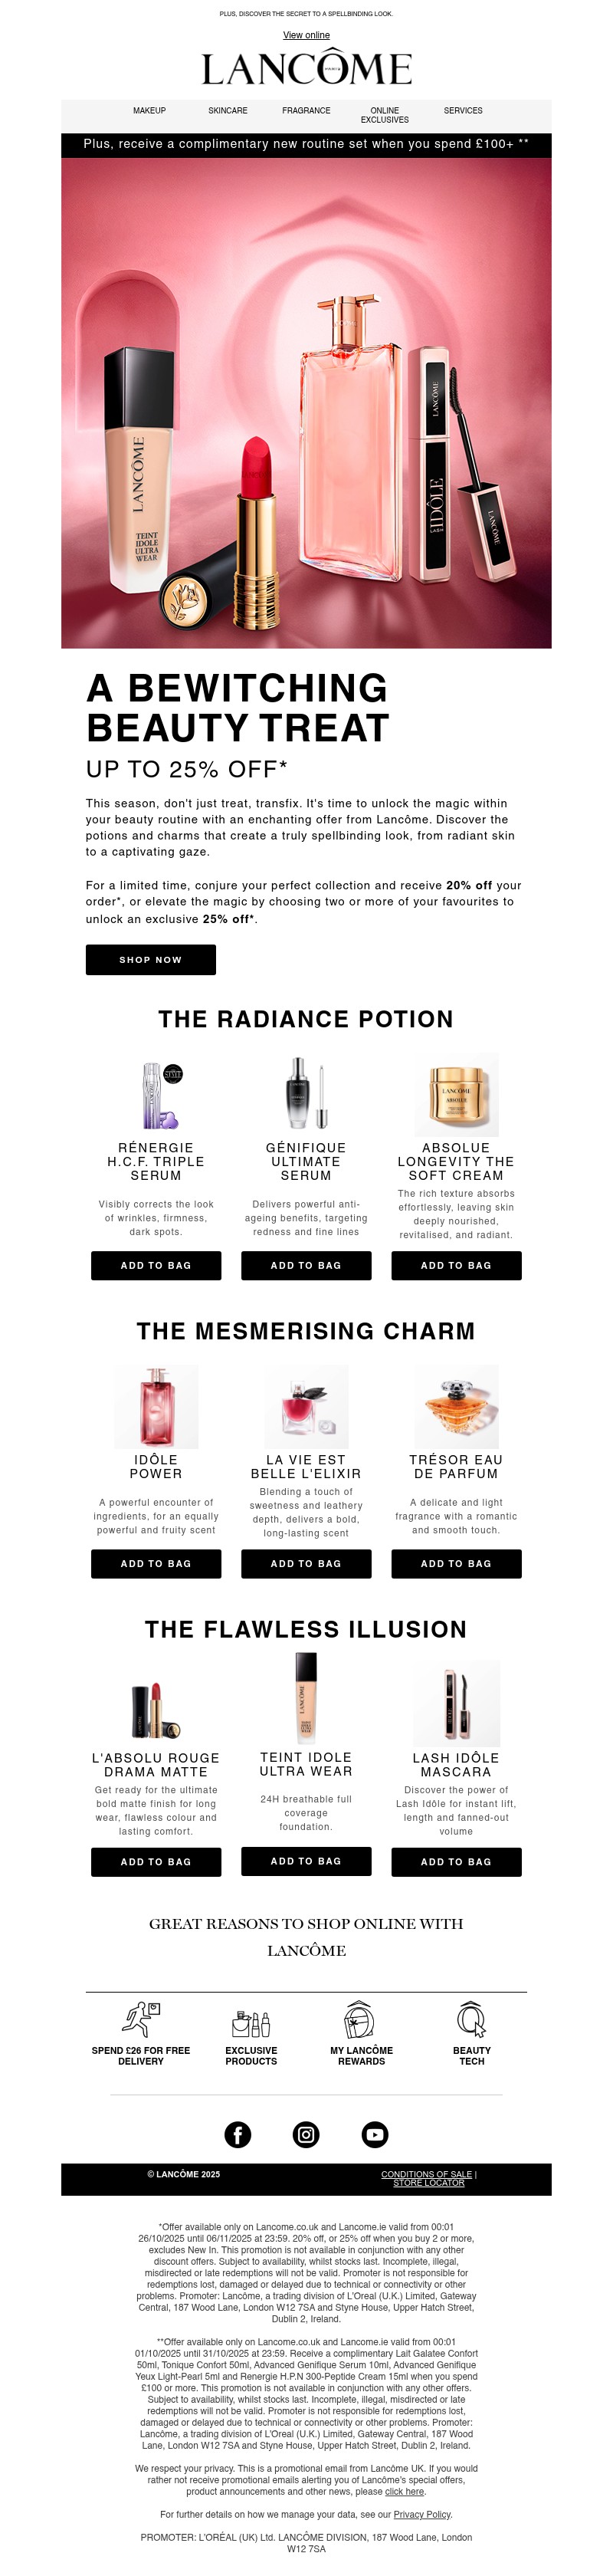Select the Exclusive Products icon
The width and height of the screenshot is (613, 2576).
(x=251, y=2023)
